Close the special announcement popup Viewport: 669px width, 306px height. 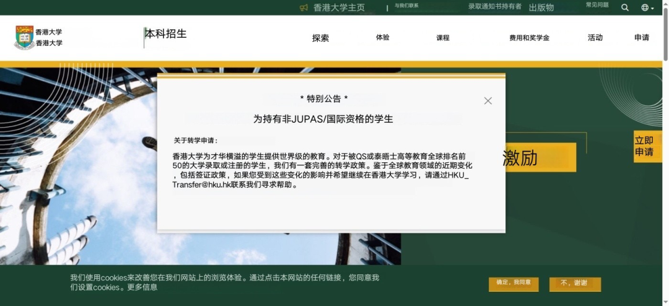tap(488, 101)
